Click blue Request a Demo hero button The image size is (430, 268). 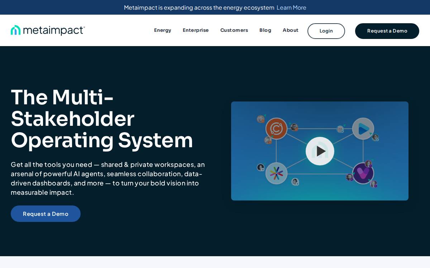46,214
